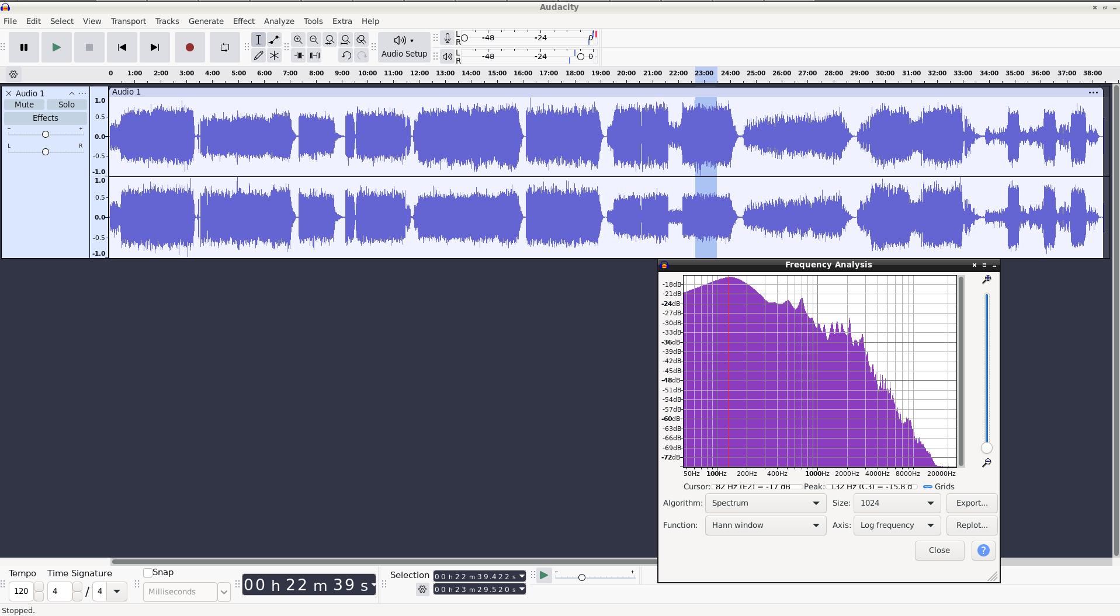Click Trim audio outside selection icon
This screenshot has width=1120, height=616.
299,55
